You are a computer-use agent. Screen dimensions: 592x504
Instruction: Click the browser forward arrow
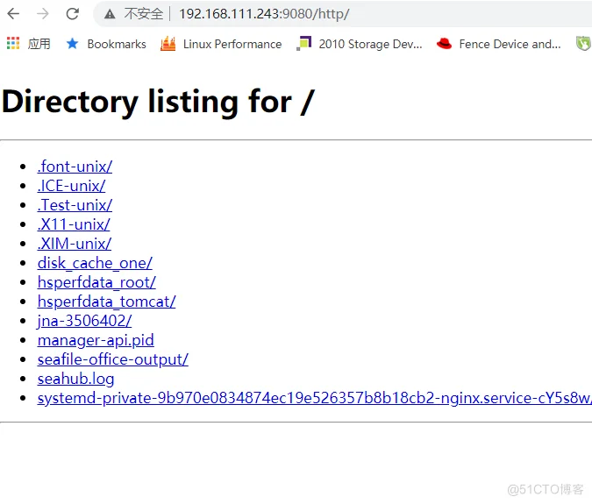tap(43, 14)
